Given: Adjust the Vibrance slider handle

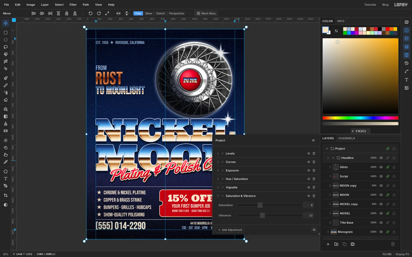Looking at the screenshot, I should tap(262, 215).
